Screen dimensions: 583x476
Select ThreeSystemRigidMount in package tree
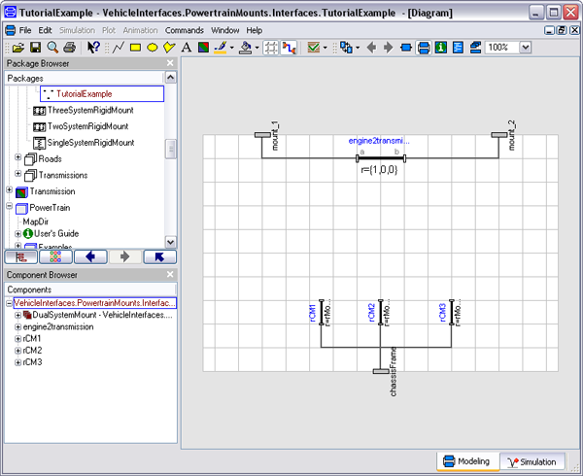(x=88, y=111)
